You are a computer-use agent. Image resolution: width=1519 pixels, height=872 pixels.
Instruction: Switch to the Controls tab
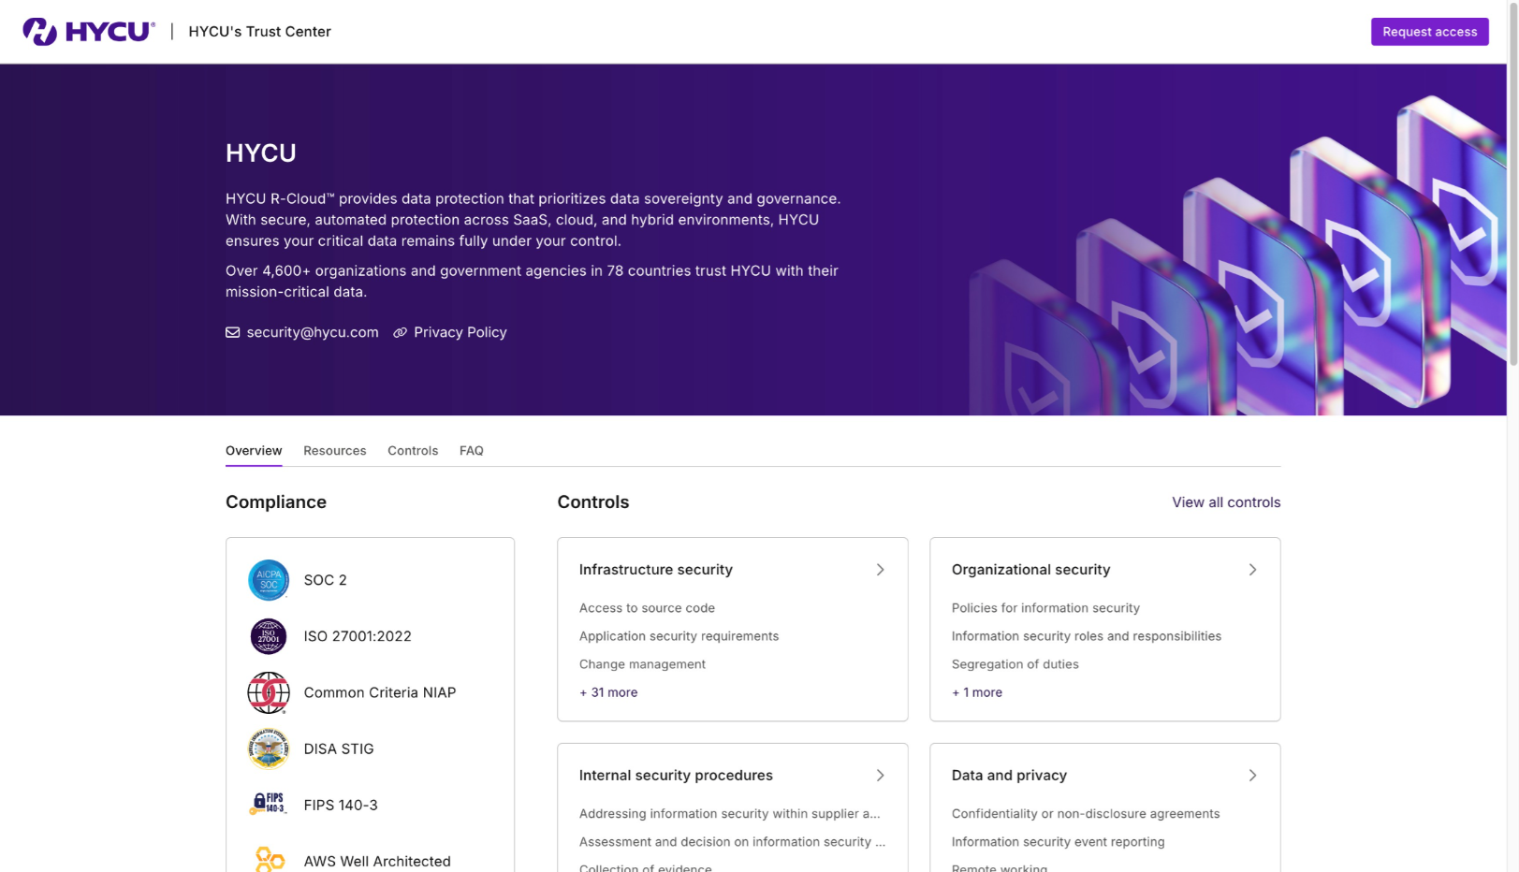coord(413,450)
